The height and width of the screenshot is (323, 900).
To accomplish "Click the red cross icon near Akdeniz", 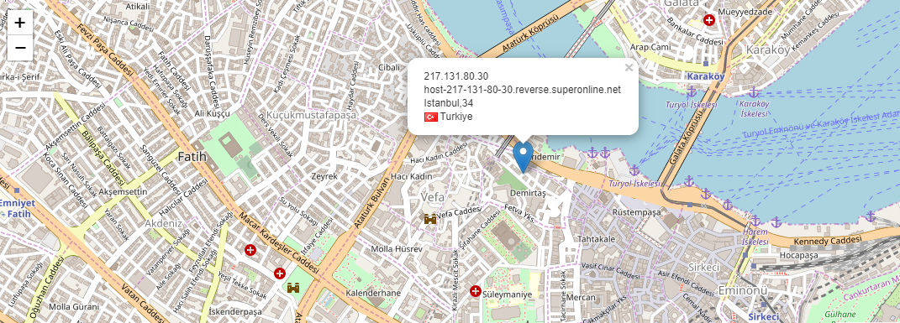I will (x=250, y=250).
